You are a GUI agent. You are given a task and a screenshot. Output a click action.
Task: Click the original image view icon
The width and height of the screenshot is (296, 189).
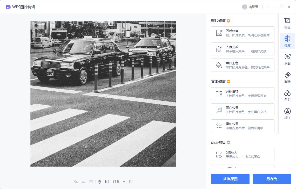(91, 182)
